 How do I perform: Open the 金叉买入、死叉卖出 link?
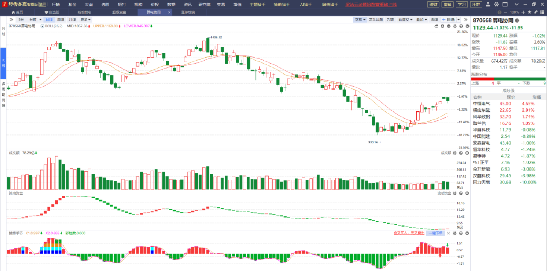[x=409, y=233]
